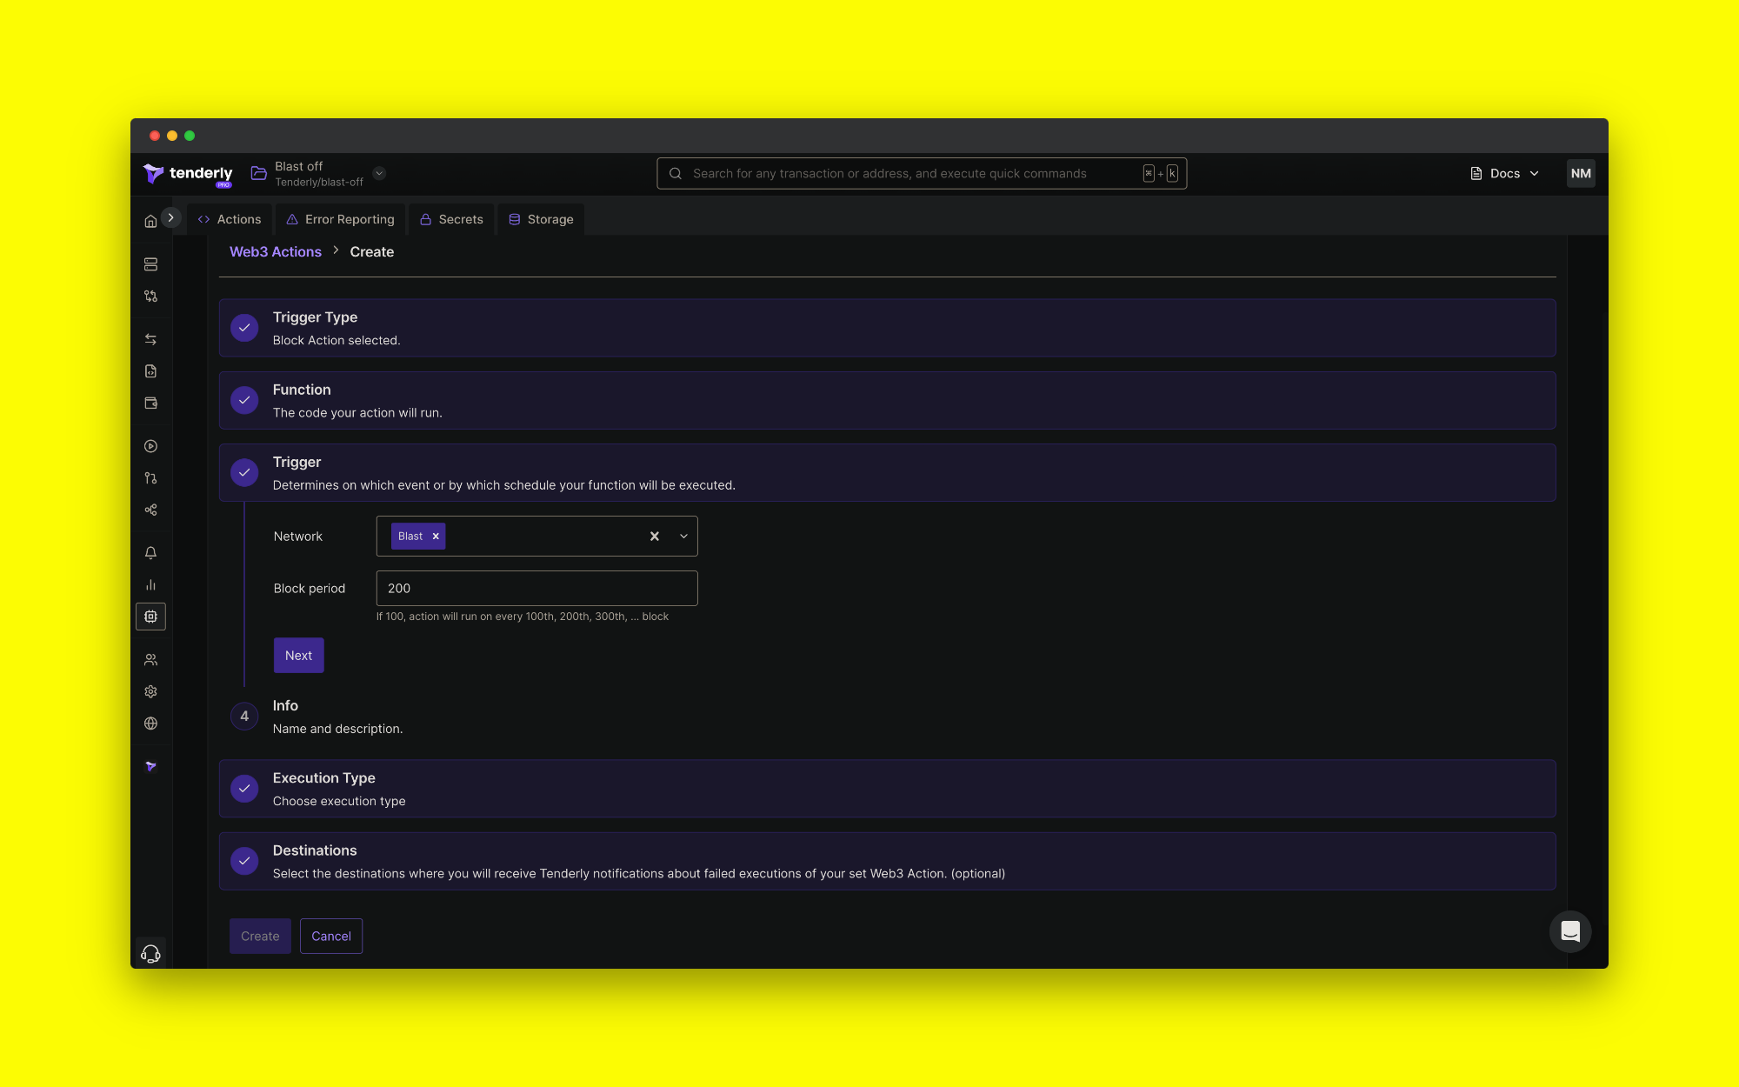Click the simulator play icon in sidebar
This screenshot has width=1739, height=1087.
(x=150, y=446)
